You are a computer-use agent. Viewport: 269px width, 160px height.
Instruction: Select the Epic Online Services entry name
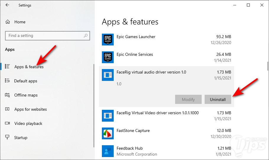(x=135, y=54)
